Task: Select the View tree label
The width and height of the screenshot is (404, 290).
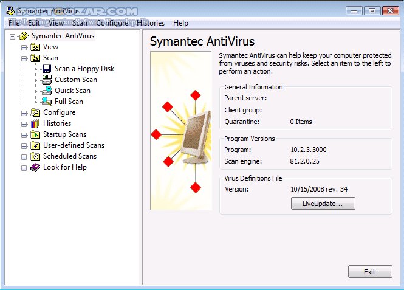Action: (51, 47)
